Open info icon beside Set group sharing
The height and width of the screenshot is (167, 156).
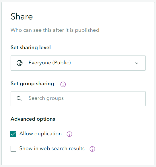63,84
